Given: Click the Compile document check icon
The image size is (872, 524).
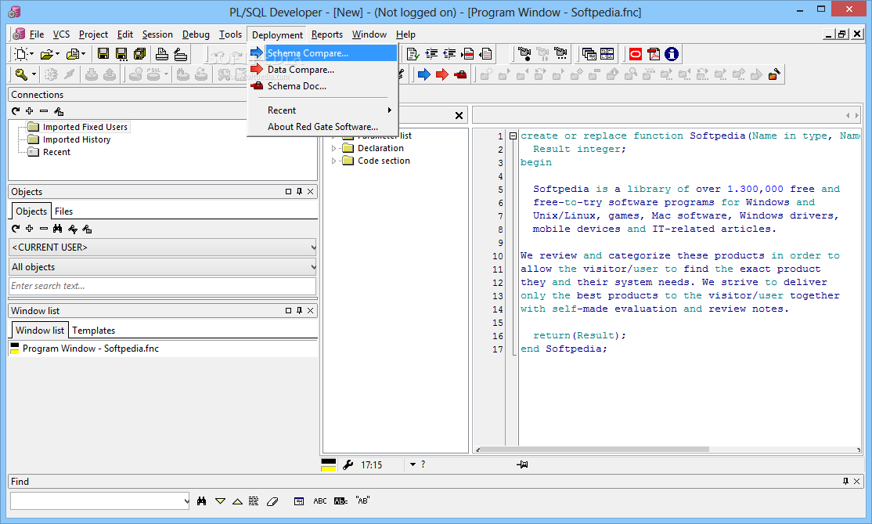Looking at the screenshot, I should [x=413, y=54].
